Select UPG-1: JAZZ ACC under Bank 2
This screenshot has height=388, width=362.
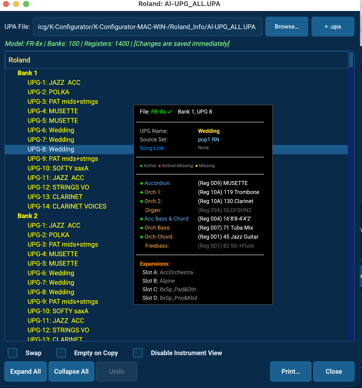tap(54, 225)
